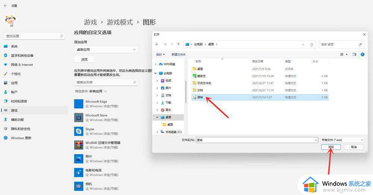Viewport: 373px width, 195px height.
Task: Select the WinRAR 压缩文件管理器 icon
Action: pyautogui.click(x=78, y=145)
